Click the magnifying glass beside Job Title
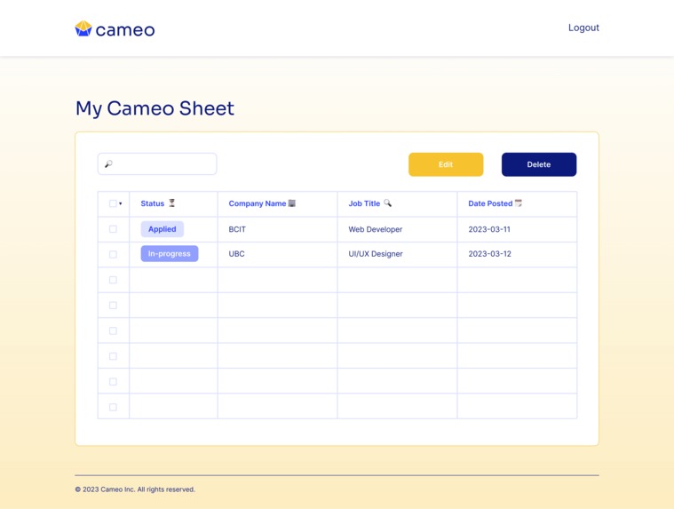Screen dimensions: 674x509 [x=388, y=203]
